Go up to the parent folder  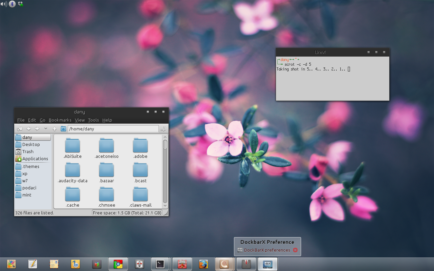pyautogui.click(x=55, y=129)
